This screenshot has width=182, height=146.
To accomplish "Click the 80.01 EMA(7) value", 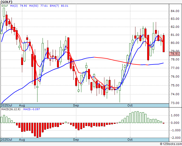I will pos(65,6).
